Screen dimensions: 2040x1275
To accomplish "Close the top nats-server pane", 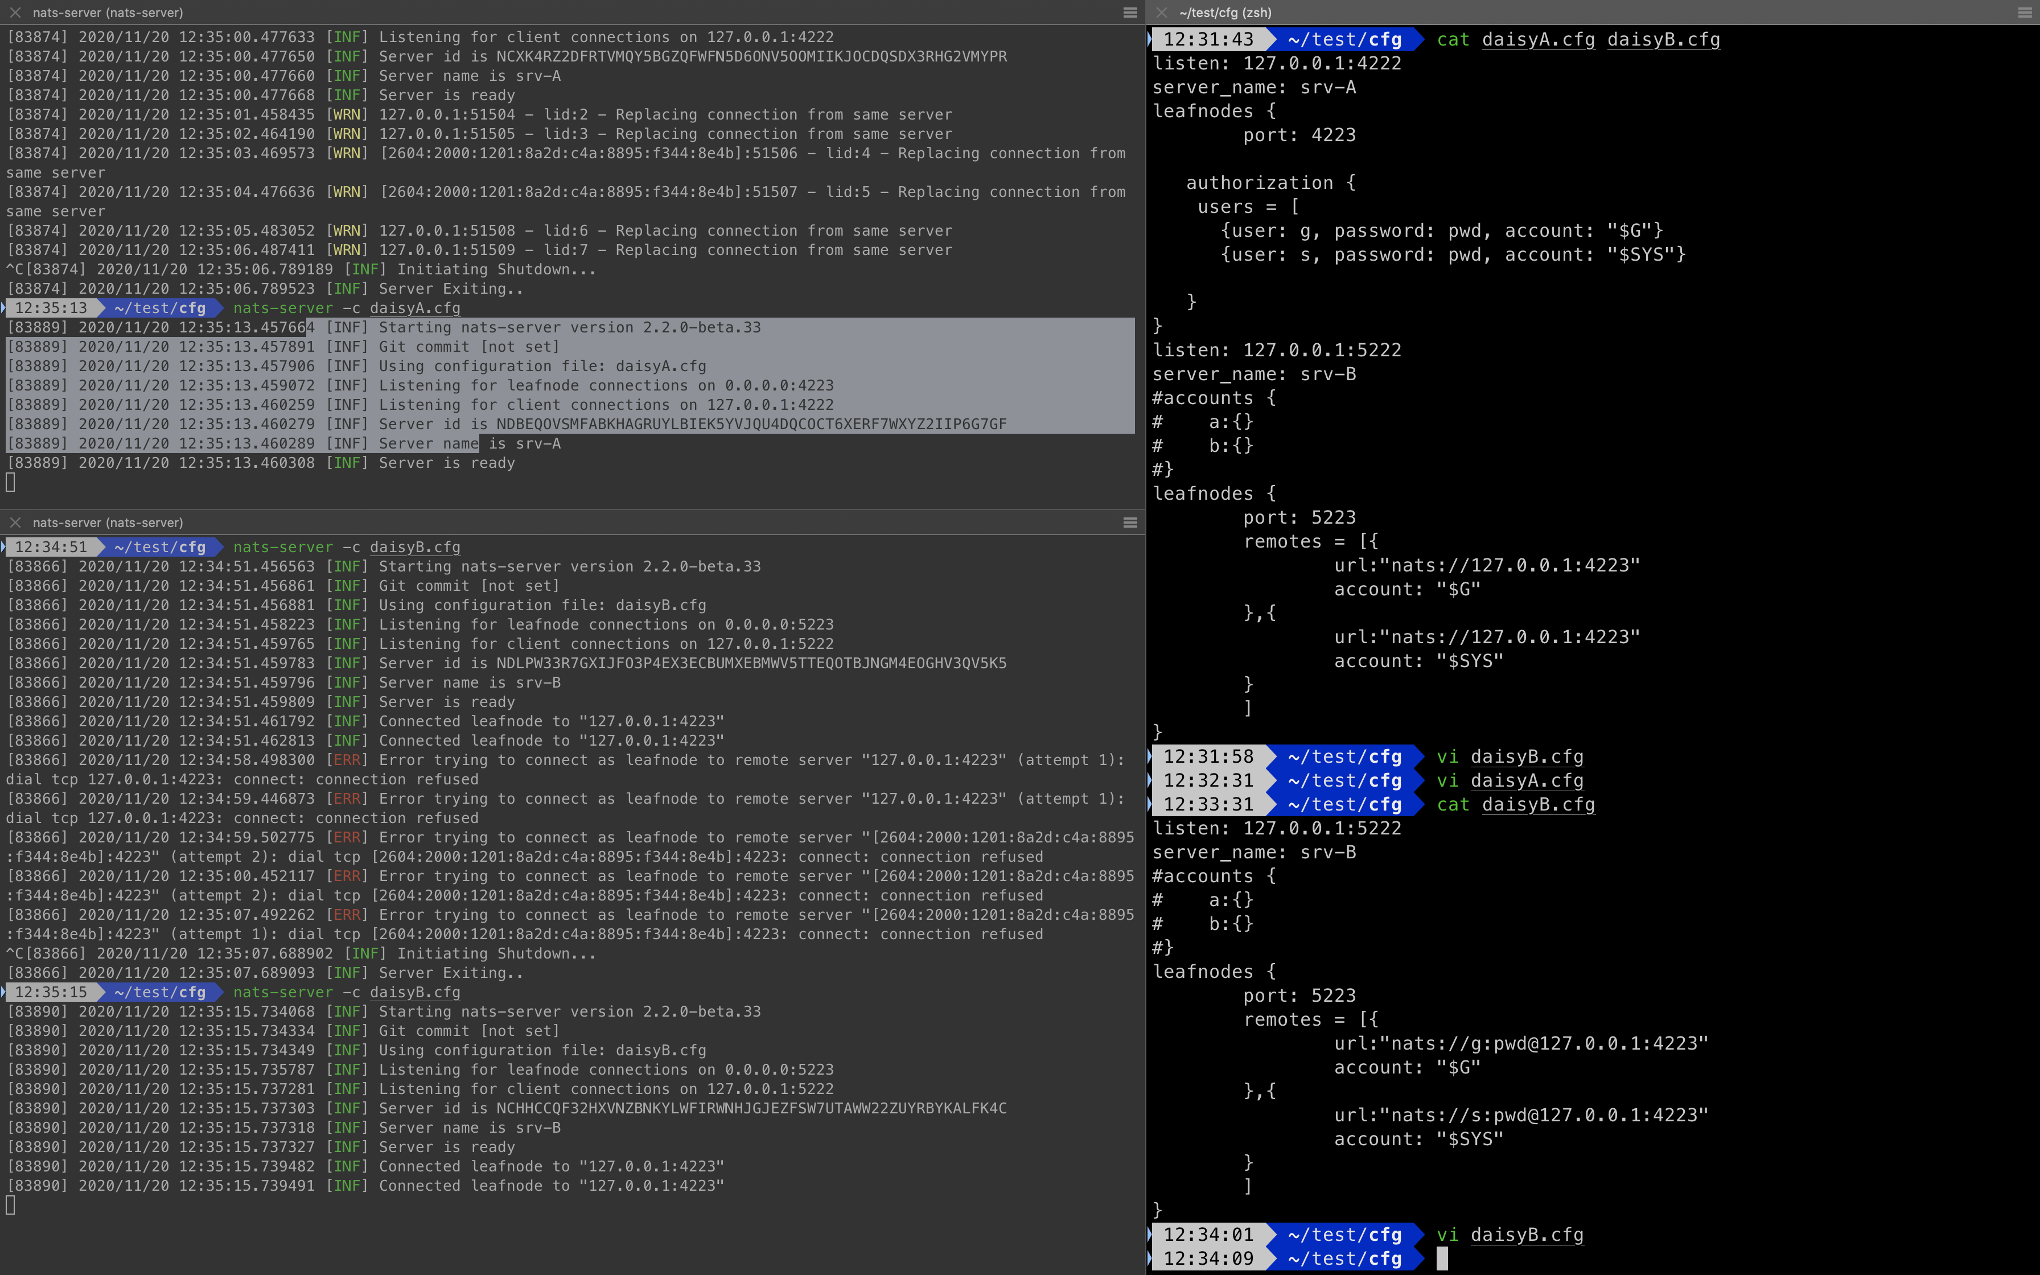I will pos(15,13).
